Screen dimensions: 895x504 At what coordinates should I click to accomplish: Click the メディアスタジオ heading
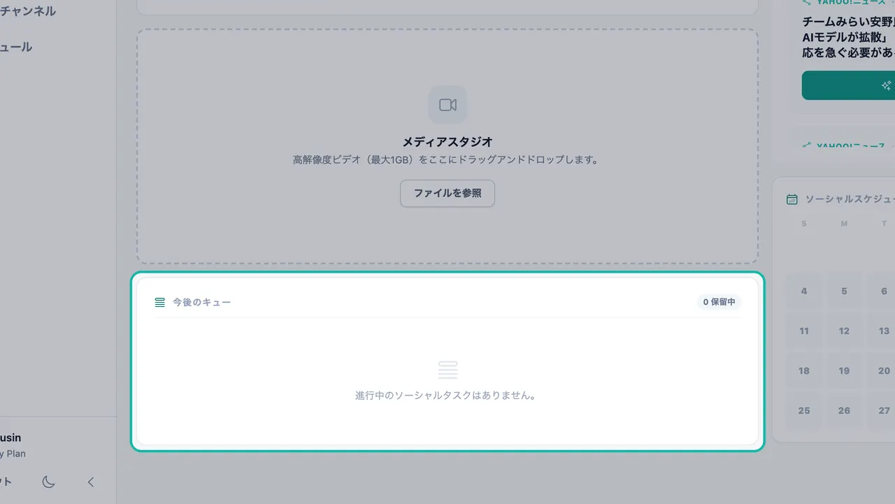pos(447,142)
